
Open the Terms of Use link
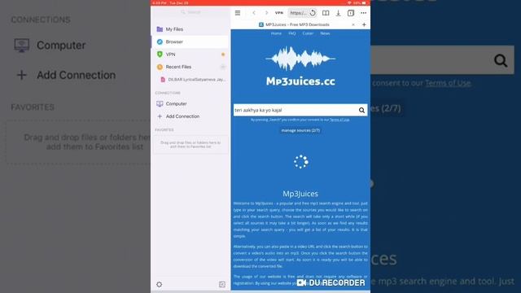coord(339,120)
